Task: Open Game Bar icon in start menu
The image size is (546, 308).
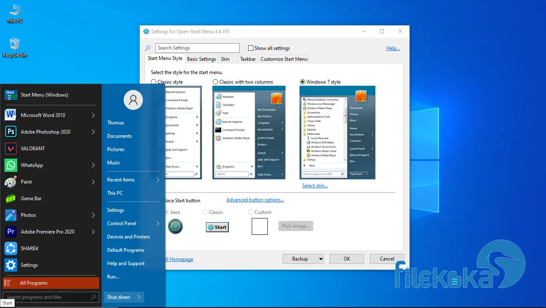Action: [x=10, y=199]
